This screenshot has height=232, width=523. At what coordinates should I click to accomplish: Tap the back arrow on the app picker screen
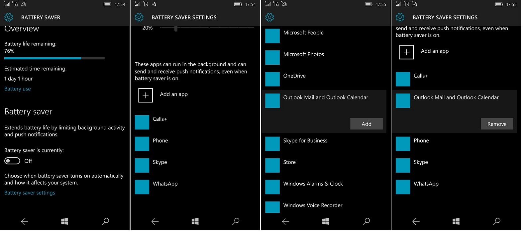(286, 221)
